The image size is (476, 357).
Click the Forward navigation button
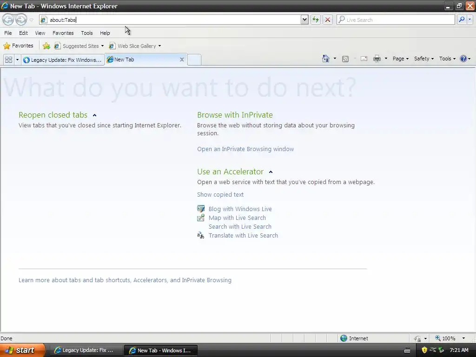pyautogui.click(x=21, y=20)
